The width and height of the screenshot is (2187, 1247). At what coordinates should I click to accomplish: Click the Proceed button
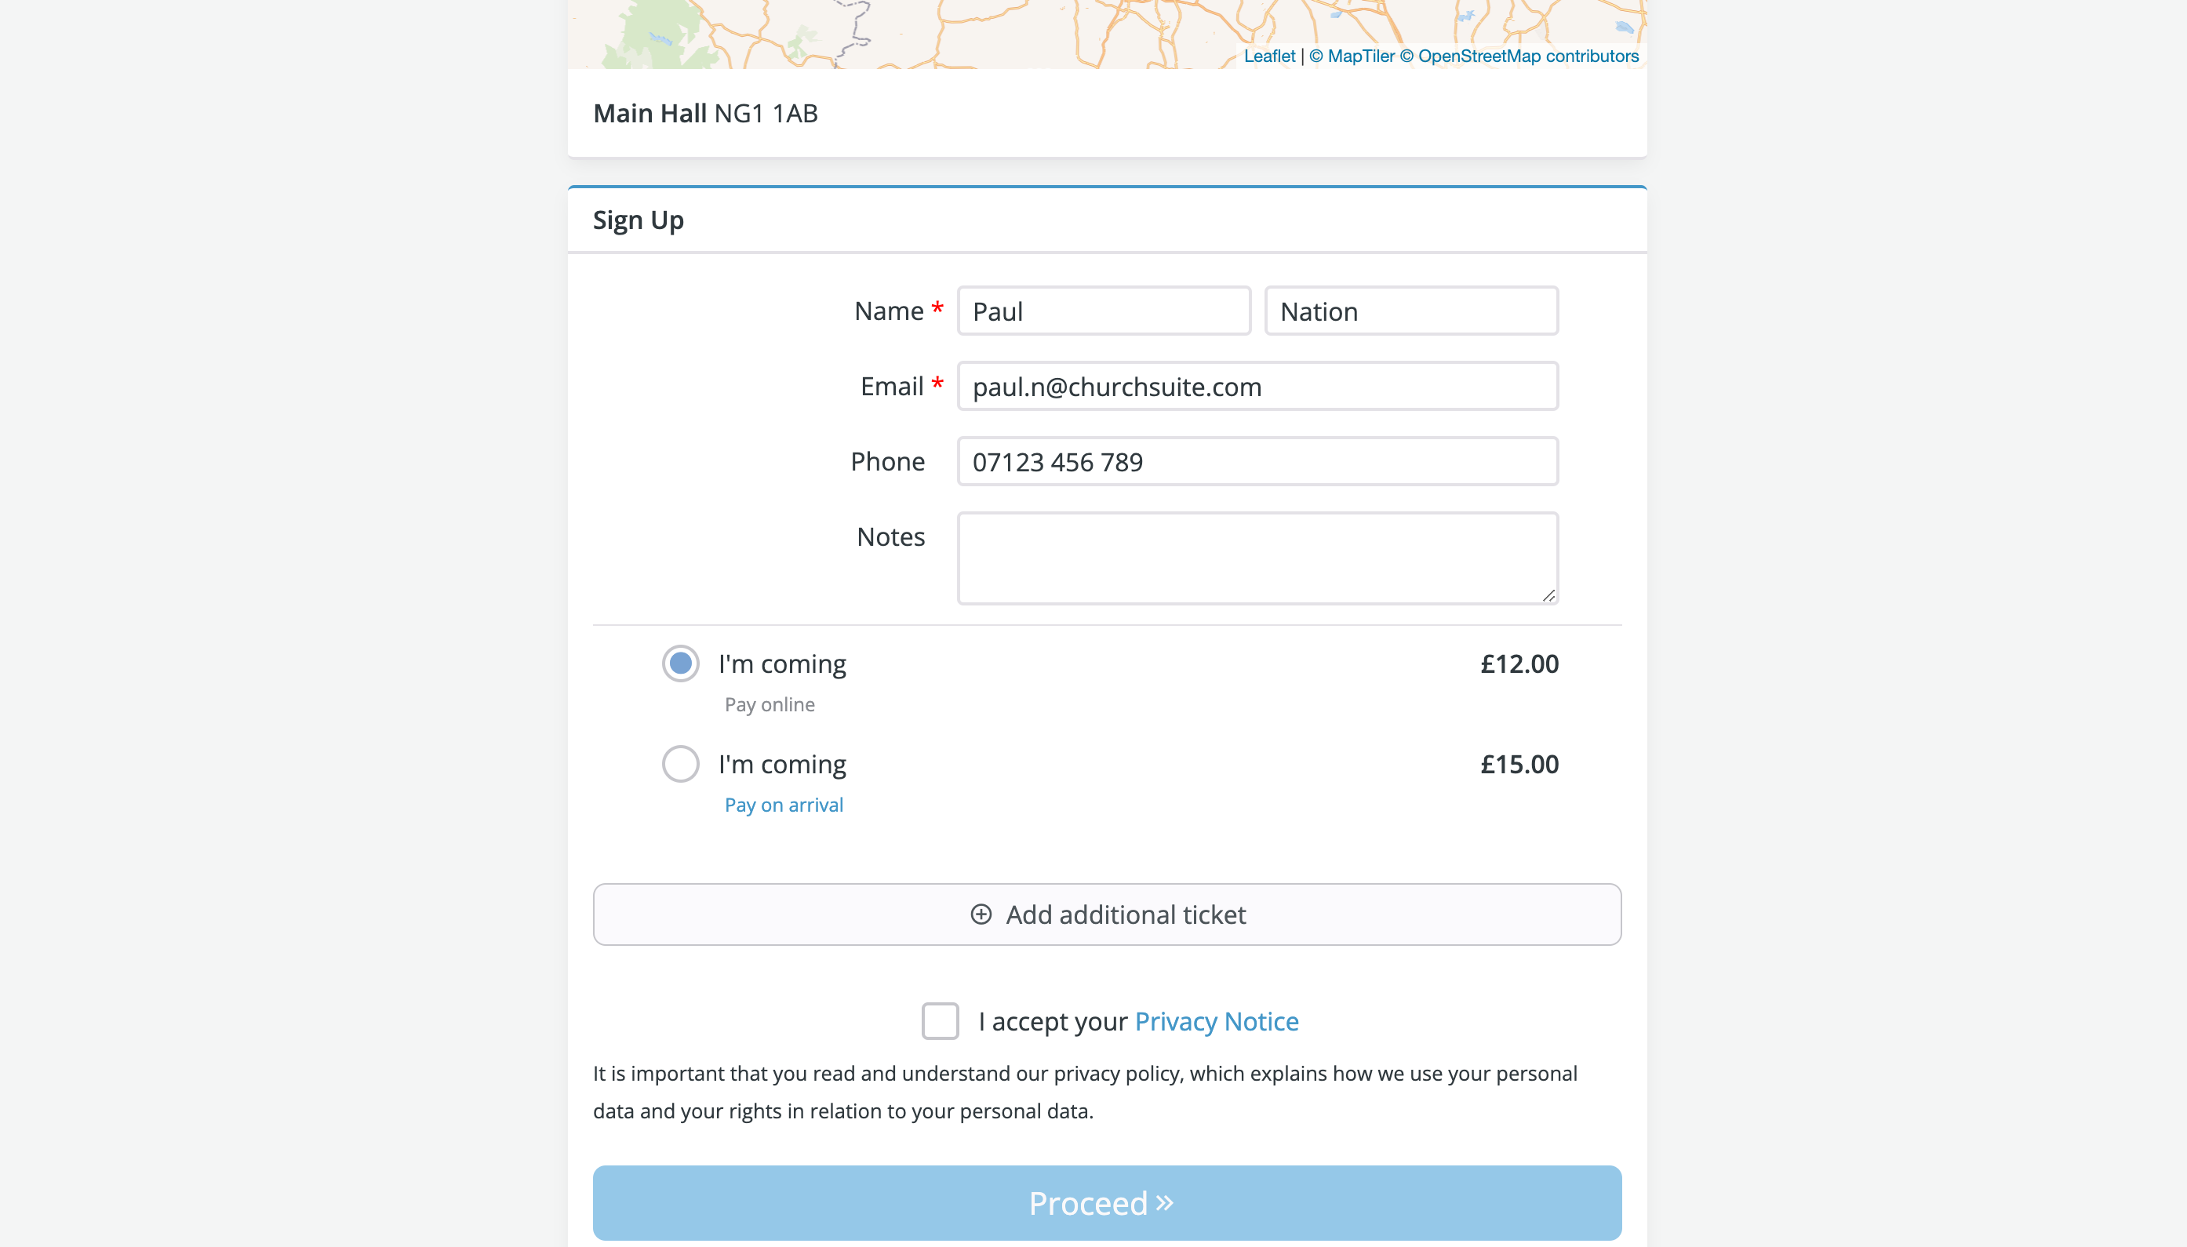coord(1107,1202)
